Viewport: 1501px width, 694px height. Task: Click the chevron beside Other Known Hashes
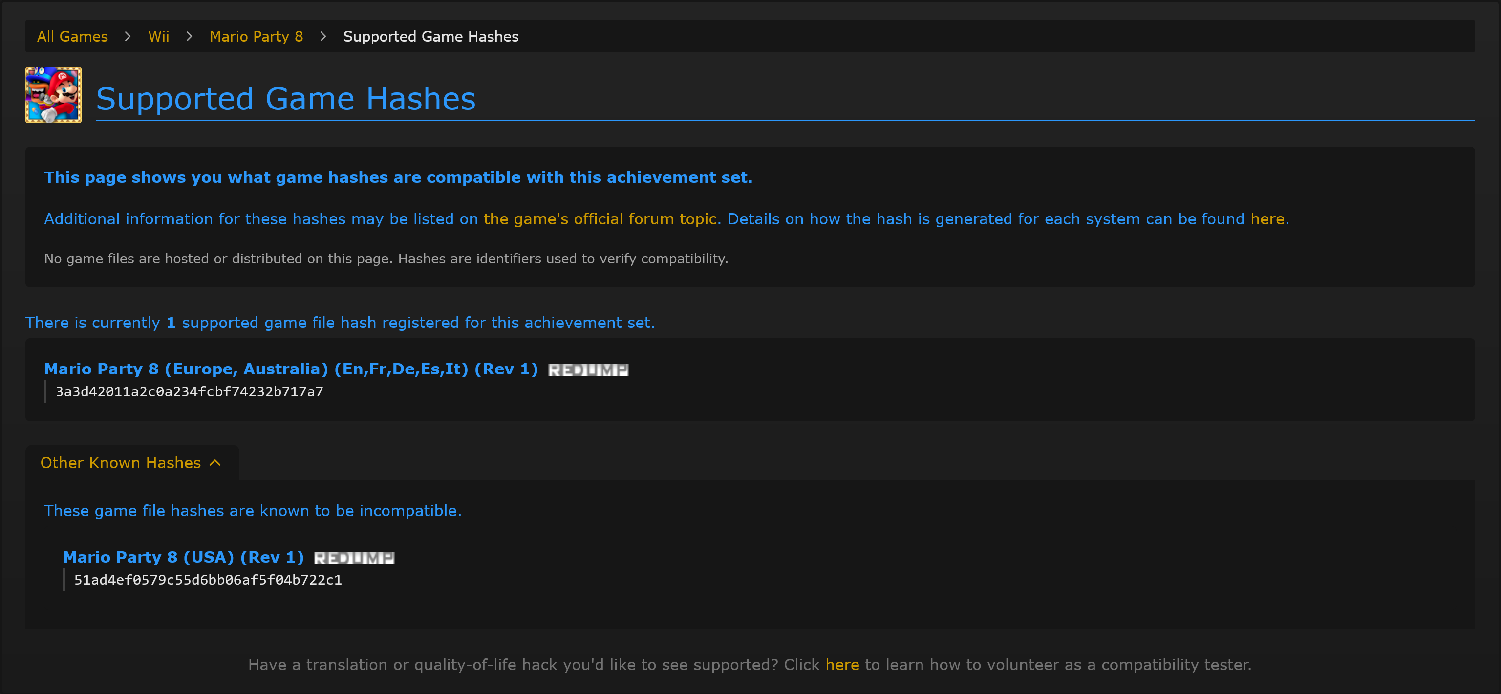coord(215,463)
